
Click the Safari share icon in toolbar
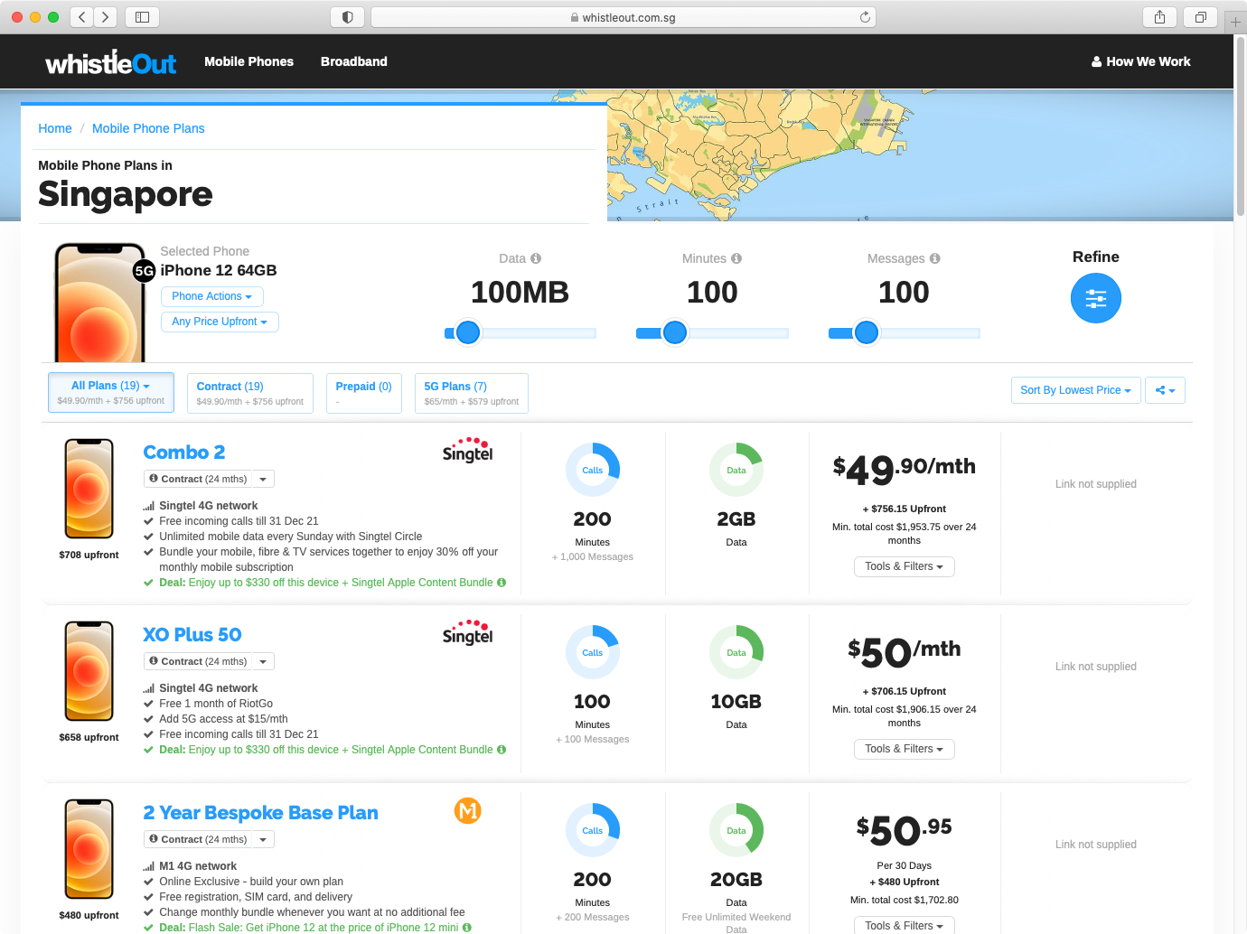click(x=1159, y=17)
